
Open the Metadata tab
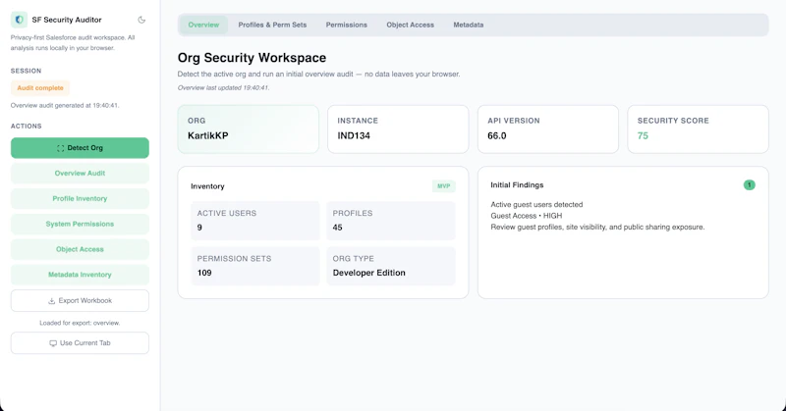click(x=469, y=25)
